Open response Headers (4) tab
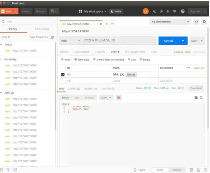210x173 pixels. pyautogui.click(x=91, y=89)
